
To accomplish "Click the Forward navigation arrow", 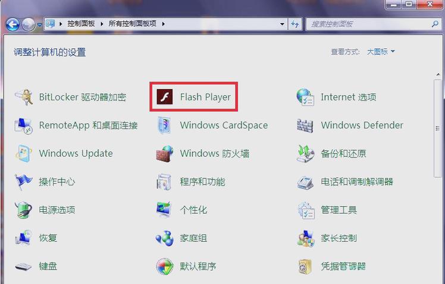I will point(29,24).
